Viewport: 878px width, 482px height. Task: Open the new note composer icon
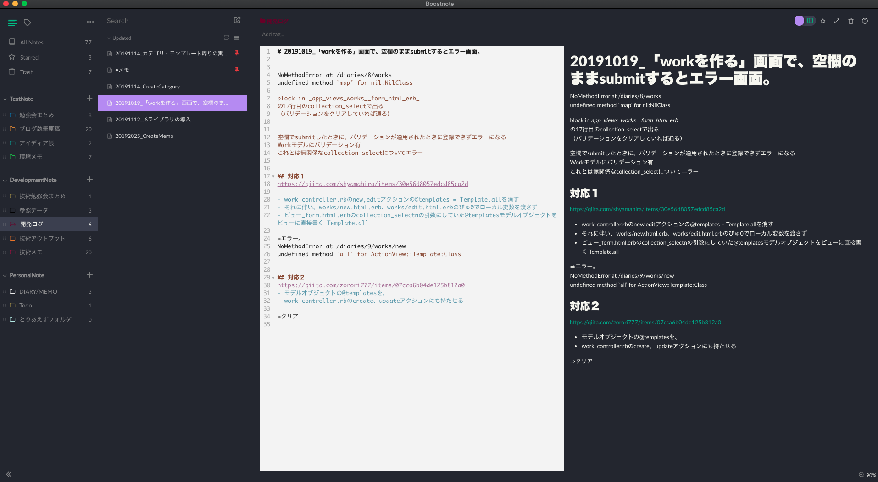coord(237,20)
